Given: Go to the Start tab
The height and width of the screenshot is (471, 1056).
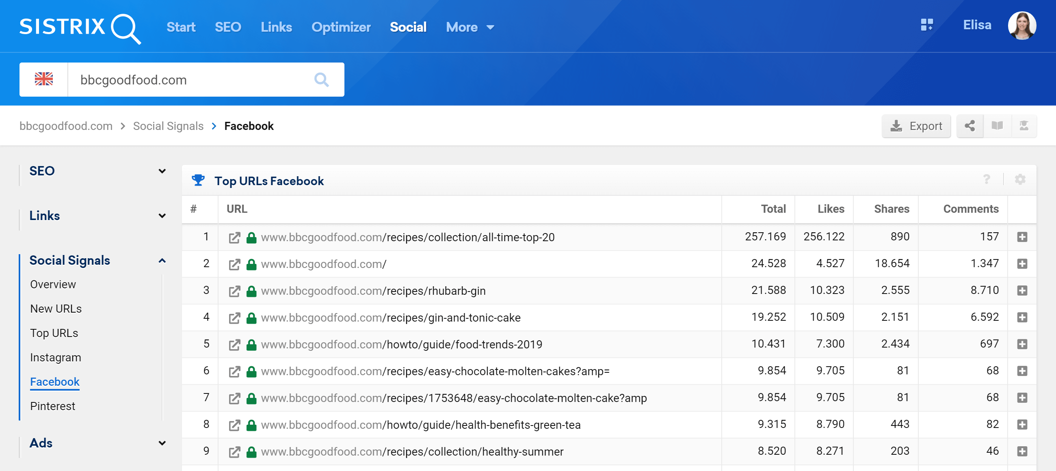Looking at the screenshot, I should (x=181, y=27).
